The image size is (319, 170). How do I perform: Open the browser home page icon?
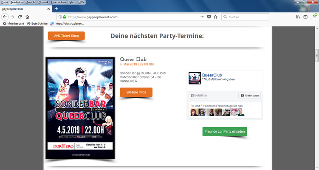pyautogui.click(x=27, y=17)
